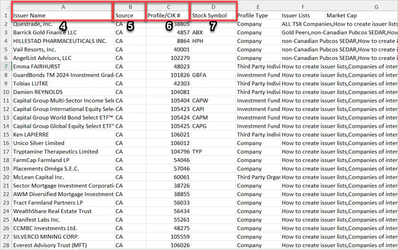Click the CAPG stock symbol cell

tap(213, 126)
